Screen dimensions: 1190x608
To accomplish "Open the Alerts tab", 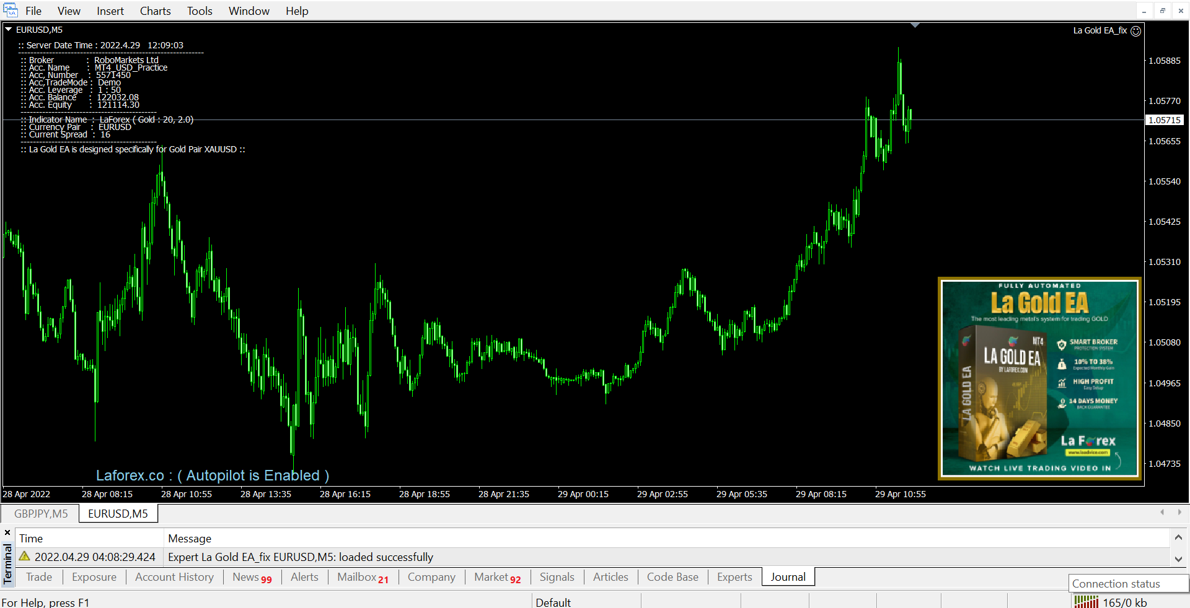I will coord(304,577).
